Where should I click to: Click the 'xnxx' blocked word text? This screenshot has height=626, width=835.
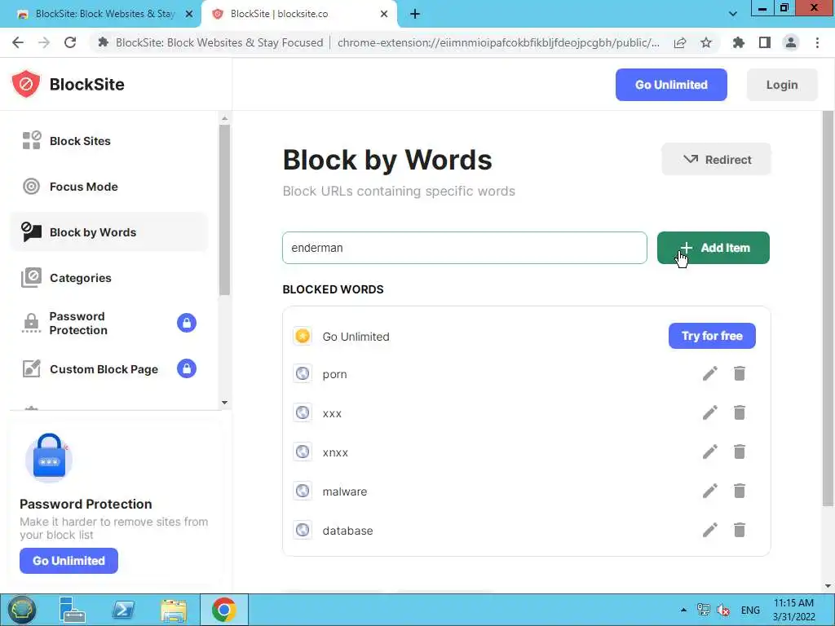(x=335, y=452)
